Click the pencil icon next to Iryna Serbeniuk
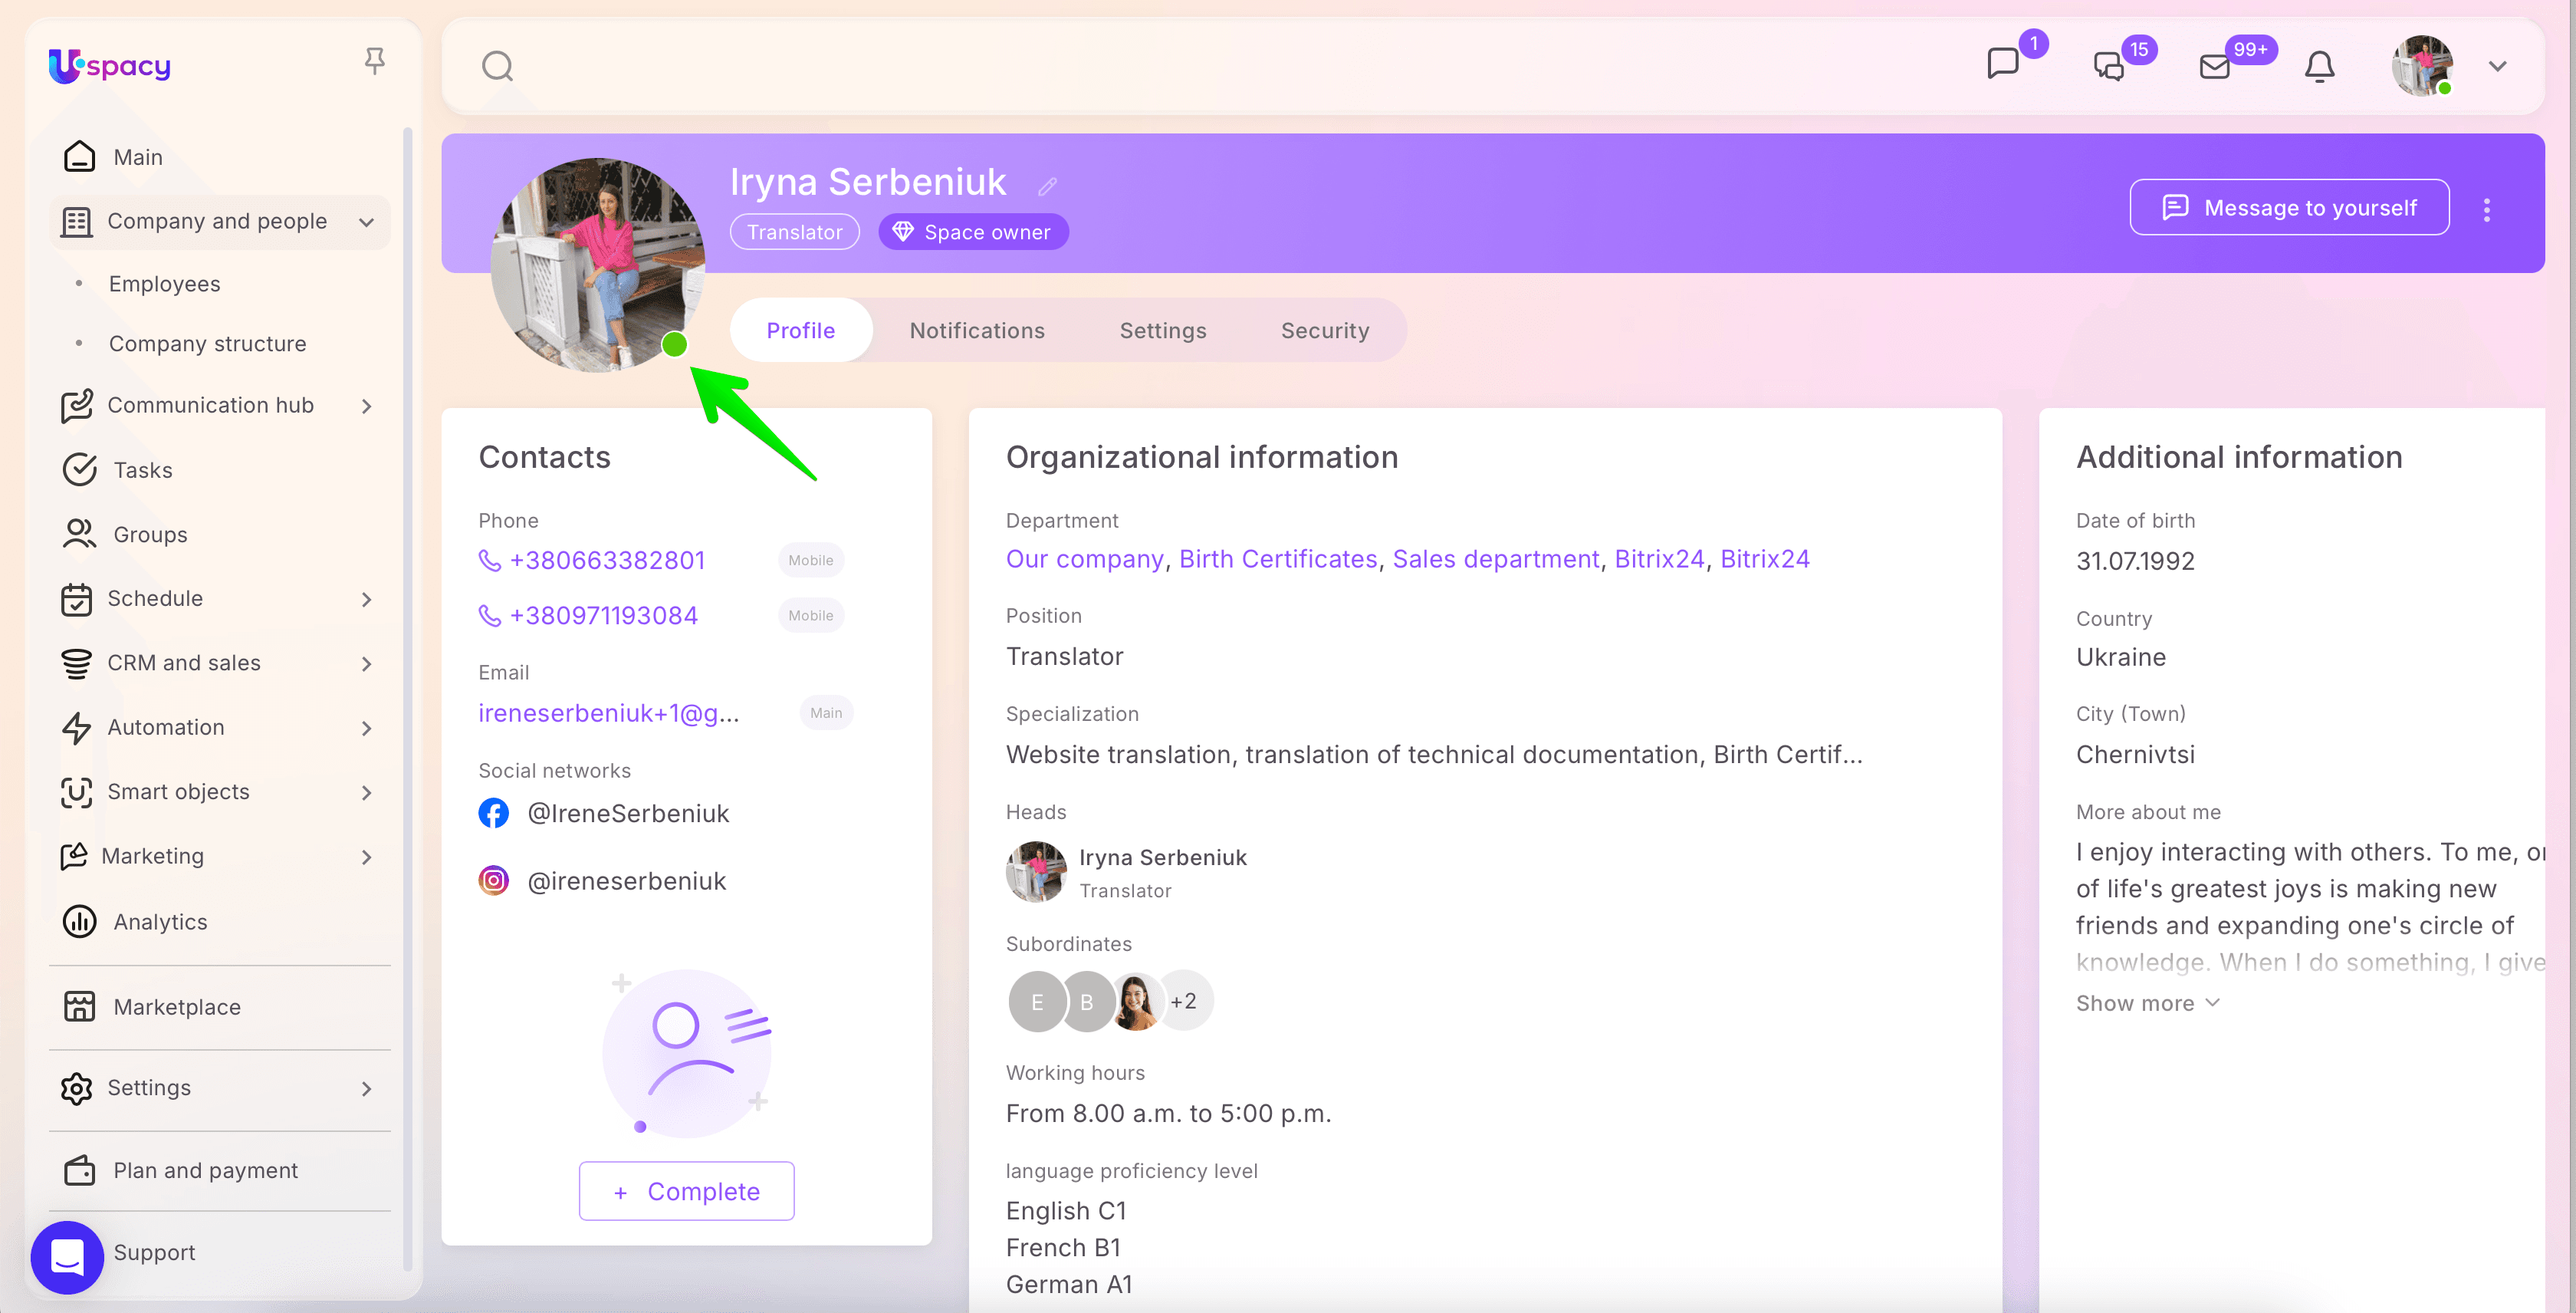Viewport: 2576px width, 1313px height. click(x=1047, y=186)
